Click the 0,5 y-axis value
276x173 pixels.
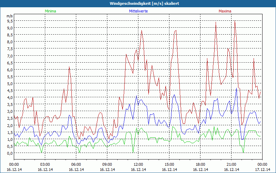coord(10,146)
